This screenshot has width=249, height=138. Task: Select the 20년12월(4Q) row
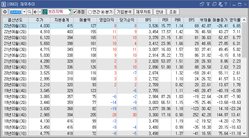pos(121,67)
